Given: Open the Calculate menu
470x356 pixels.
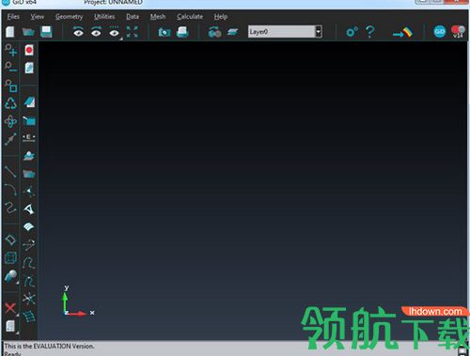Looking at the screenshot, I should coord(190,17).
